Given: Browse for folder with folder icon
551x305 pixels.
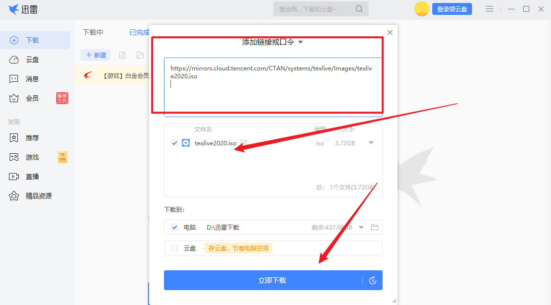Looking at the screenshot, I should pyautogui.click(x=375, y=227).
